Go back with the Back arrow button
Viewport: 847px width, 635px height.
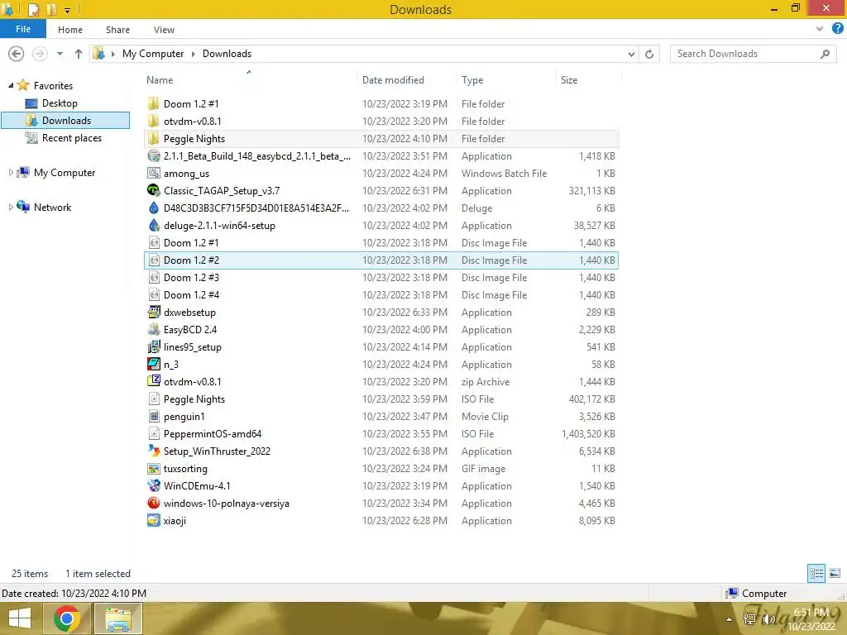point(17,54)
